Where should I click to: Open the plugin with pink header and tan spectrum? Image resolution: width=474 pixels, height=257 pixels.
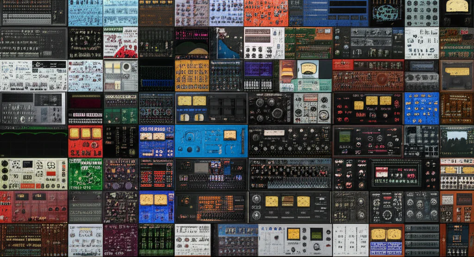[x=192, y=43]
